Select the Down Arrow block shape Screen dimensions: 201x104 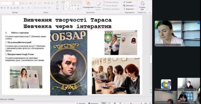(75, 6)
